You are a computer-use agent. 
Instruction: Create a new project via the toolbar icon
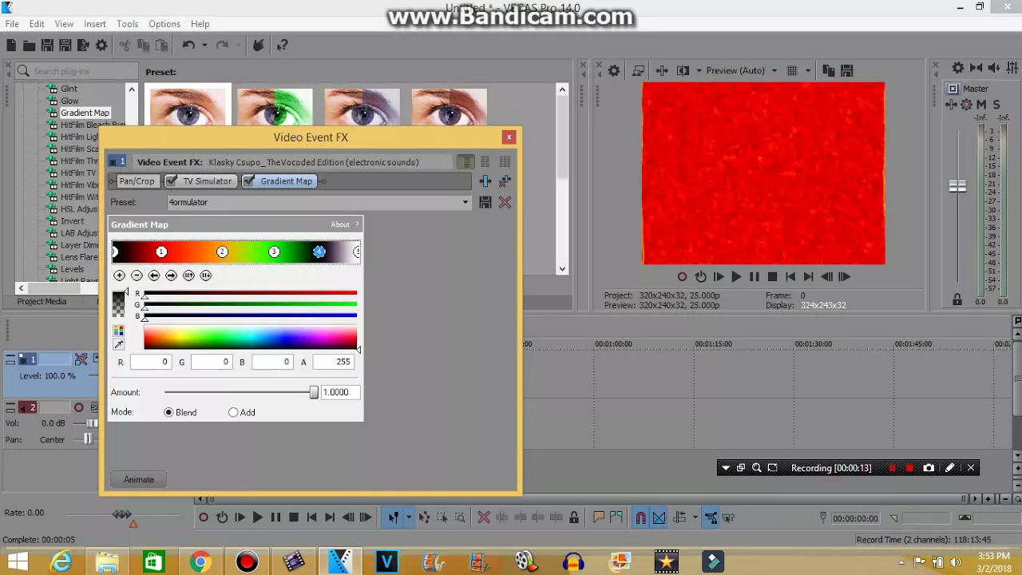[x=11, y=46]
